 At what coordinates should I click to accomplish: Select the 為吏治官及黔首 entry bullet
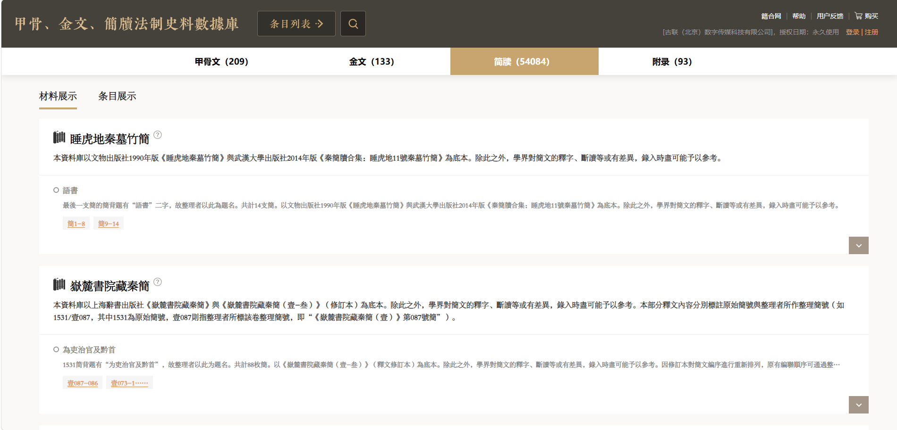[56, 349]
